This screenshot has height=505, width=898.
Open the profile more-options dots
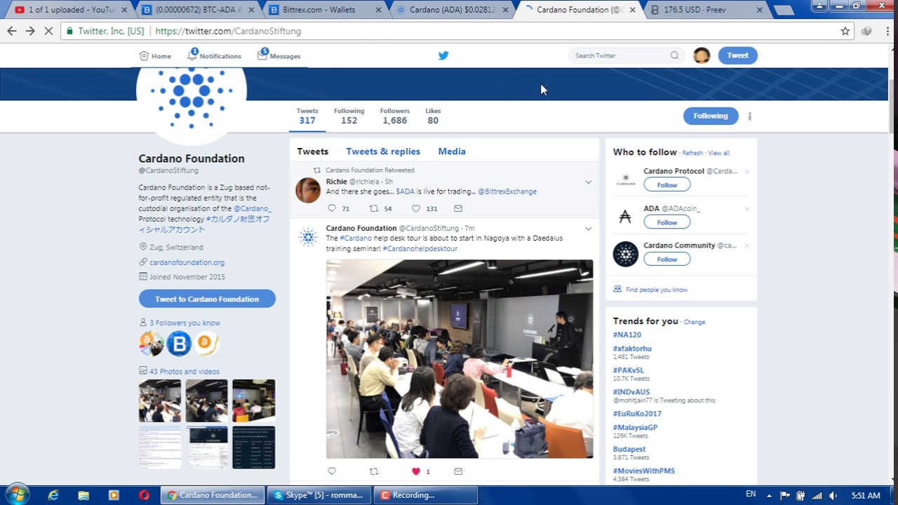tap(749, 116)
